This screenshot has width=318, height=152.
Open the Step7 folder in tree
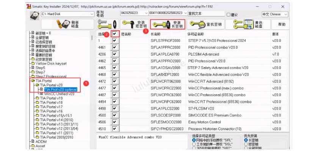[x=40, y=72]
